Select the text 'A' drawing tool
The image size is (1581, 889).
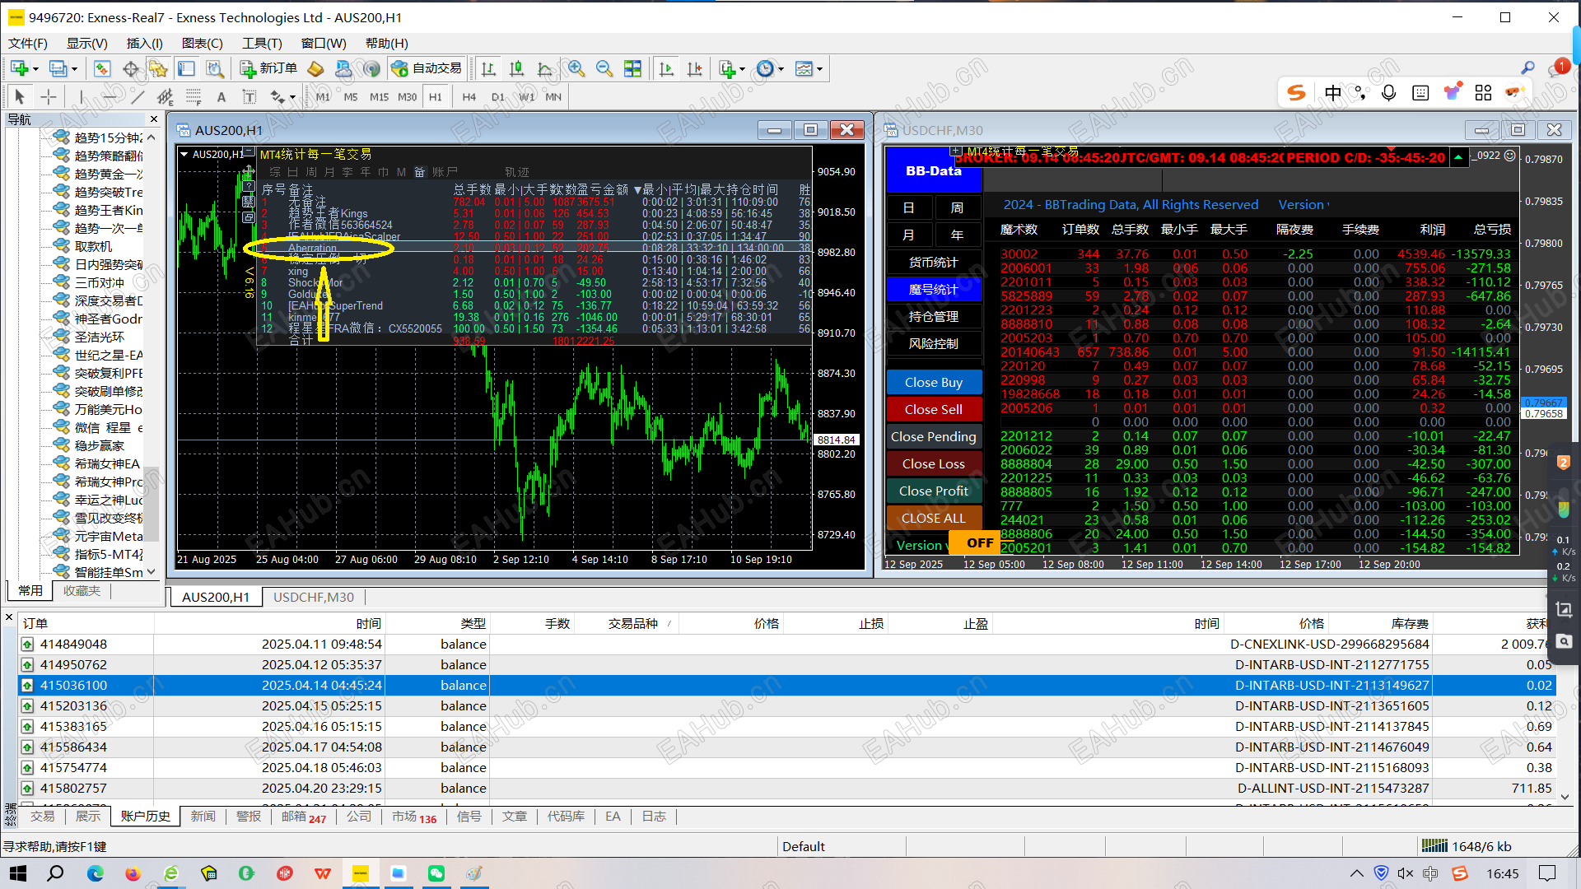pos(221,97)
